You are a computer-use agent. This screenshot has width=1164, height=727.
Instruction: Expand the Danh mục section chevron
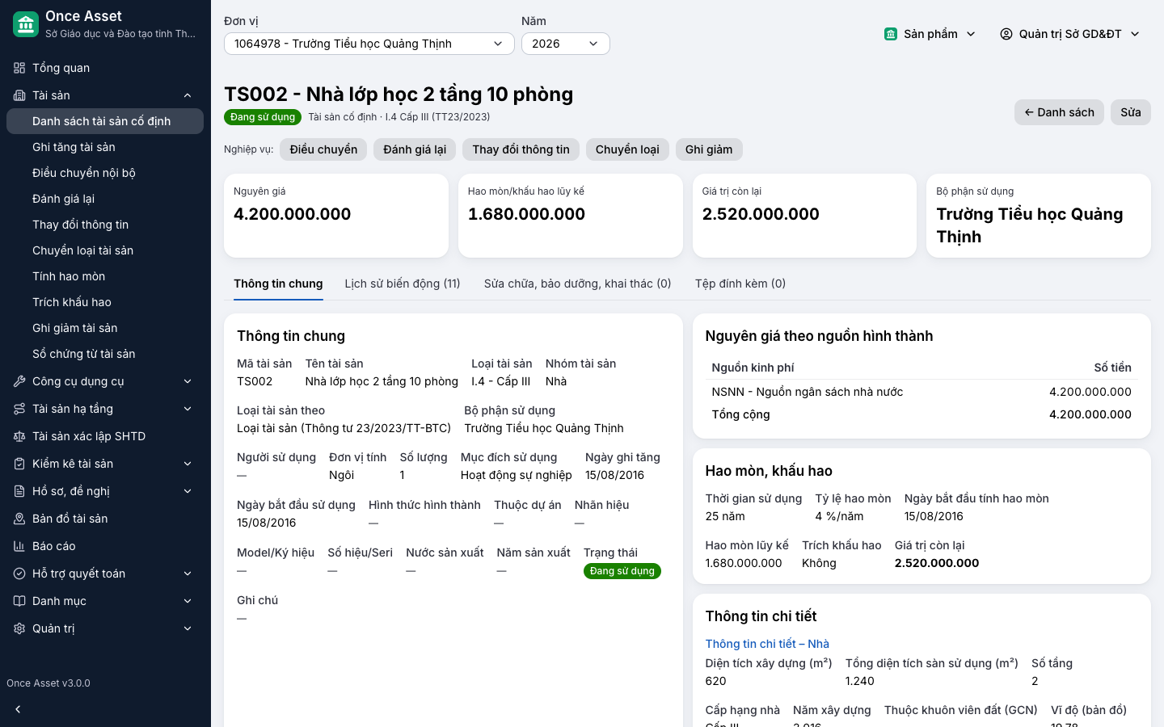tap(188, 601)
